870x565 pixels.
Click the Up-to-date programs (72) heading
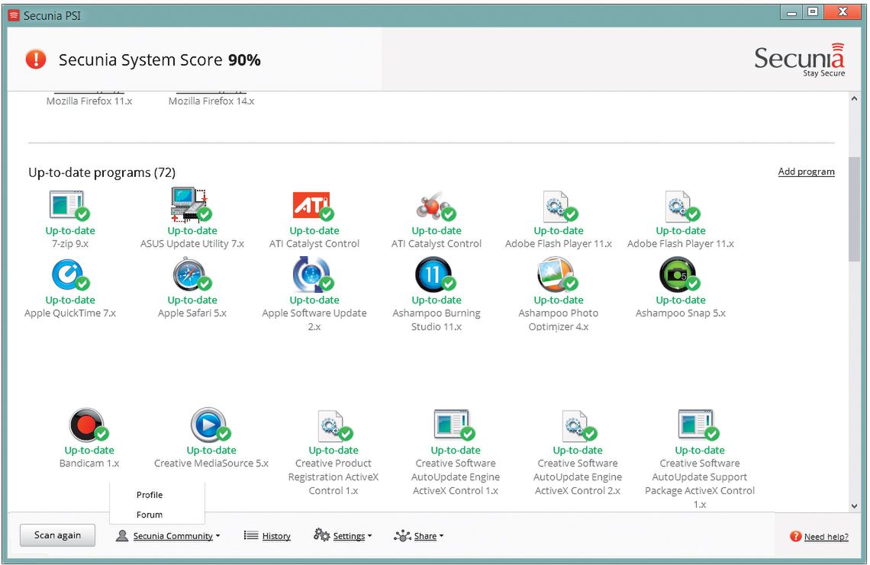[101, 172]
